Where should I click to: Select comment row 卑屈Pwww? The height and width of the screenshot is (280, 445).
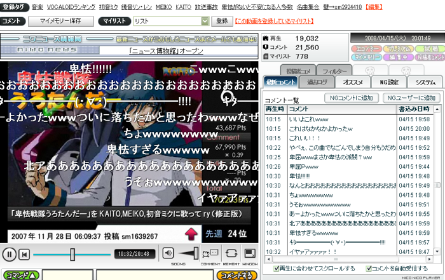[x=349, y=166]
